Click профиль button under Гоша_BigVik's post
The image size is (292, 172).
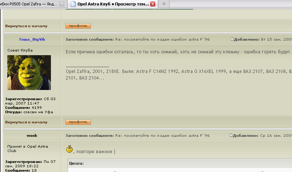[x=78, y=122]
